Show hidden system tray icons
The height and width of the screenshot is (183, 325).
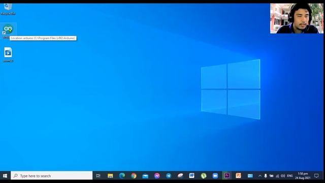[x=260, y=176]
